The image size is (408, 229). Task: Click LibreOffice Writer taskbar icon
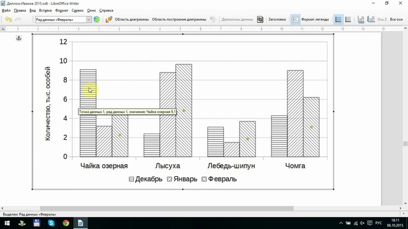pos(80,223)
